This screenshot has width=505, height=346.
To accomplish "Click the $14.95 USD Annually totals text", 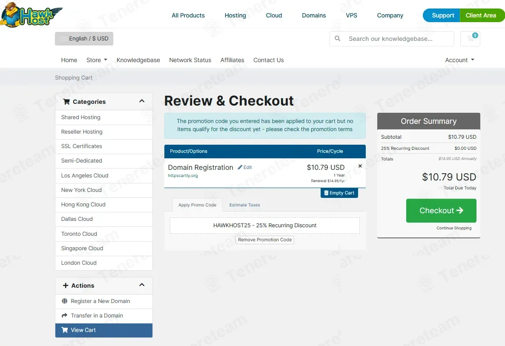I will click(x=457, y=159).
